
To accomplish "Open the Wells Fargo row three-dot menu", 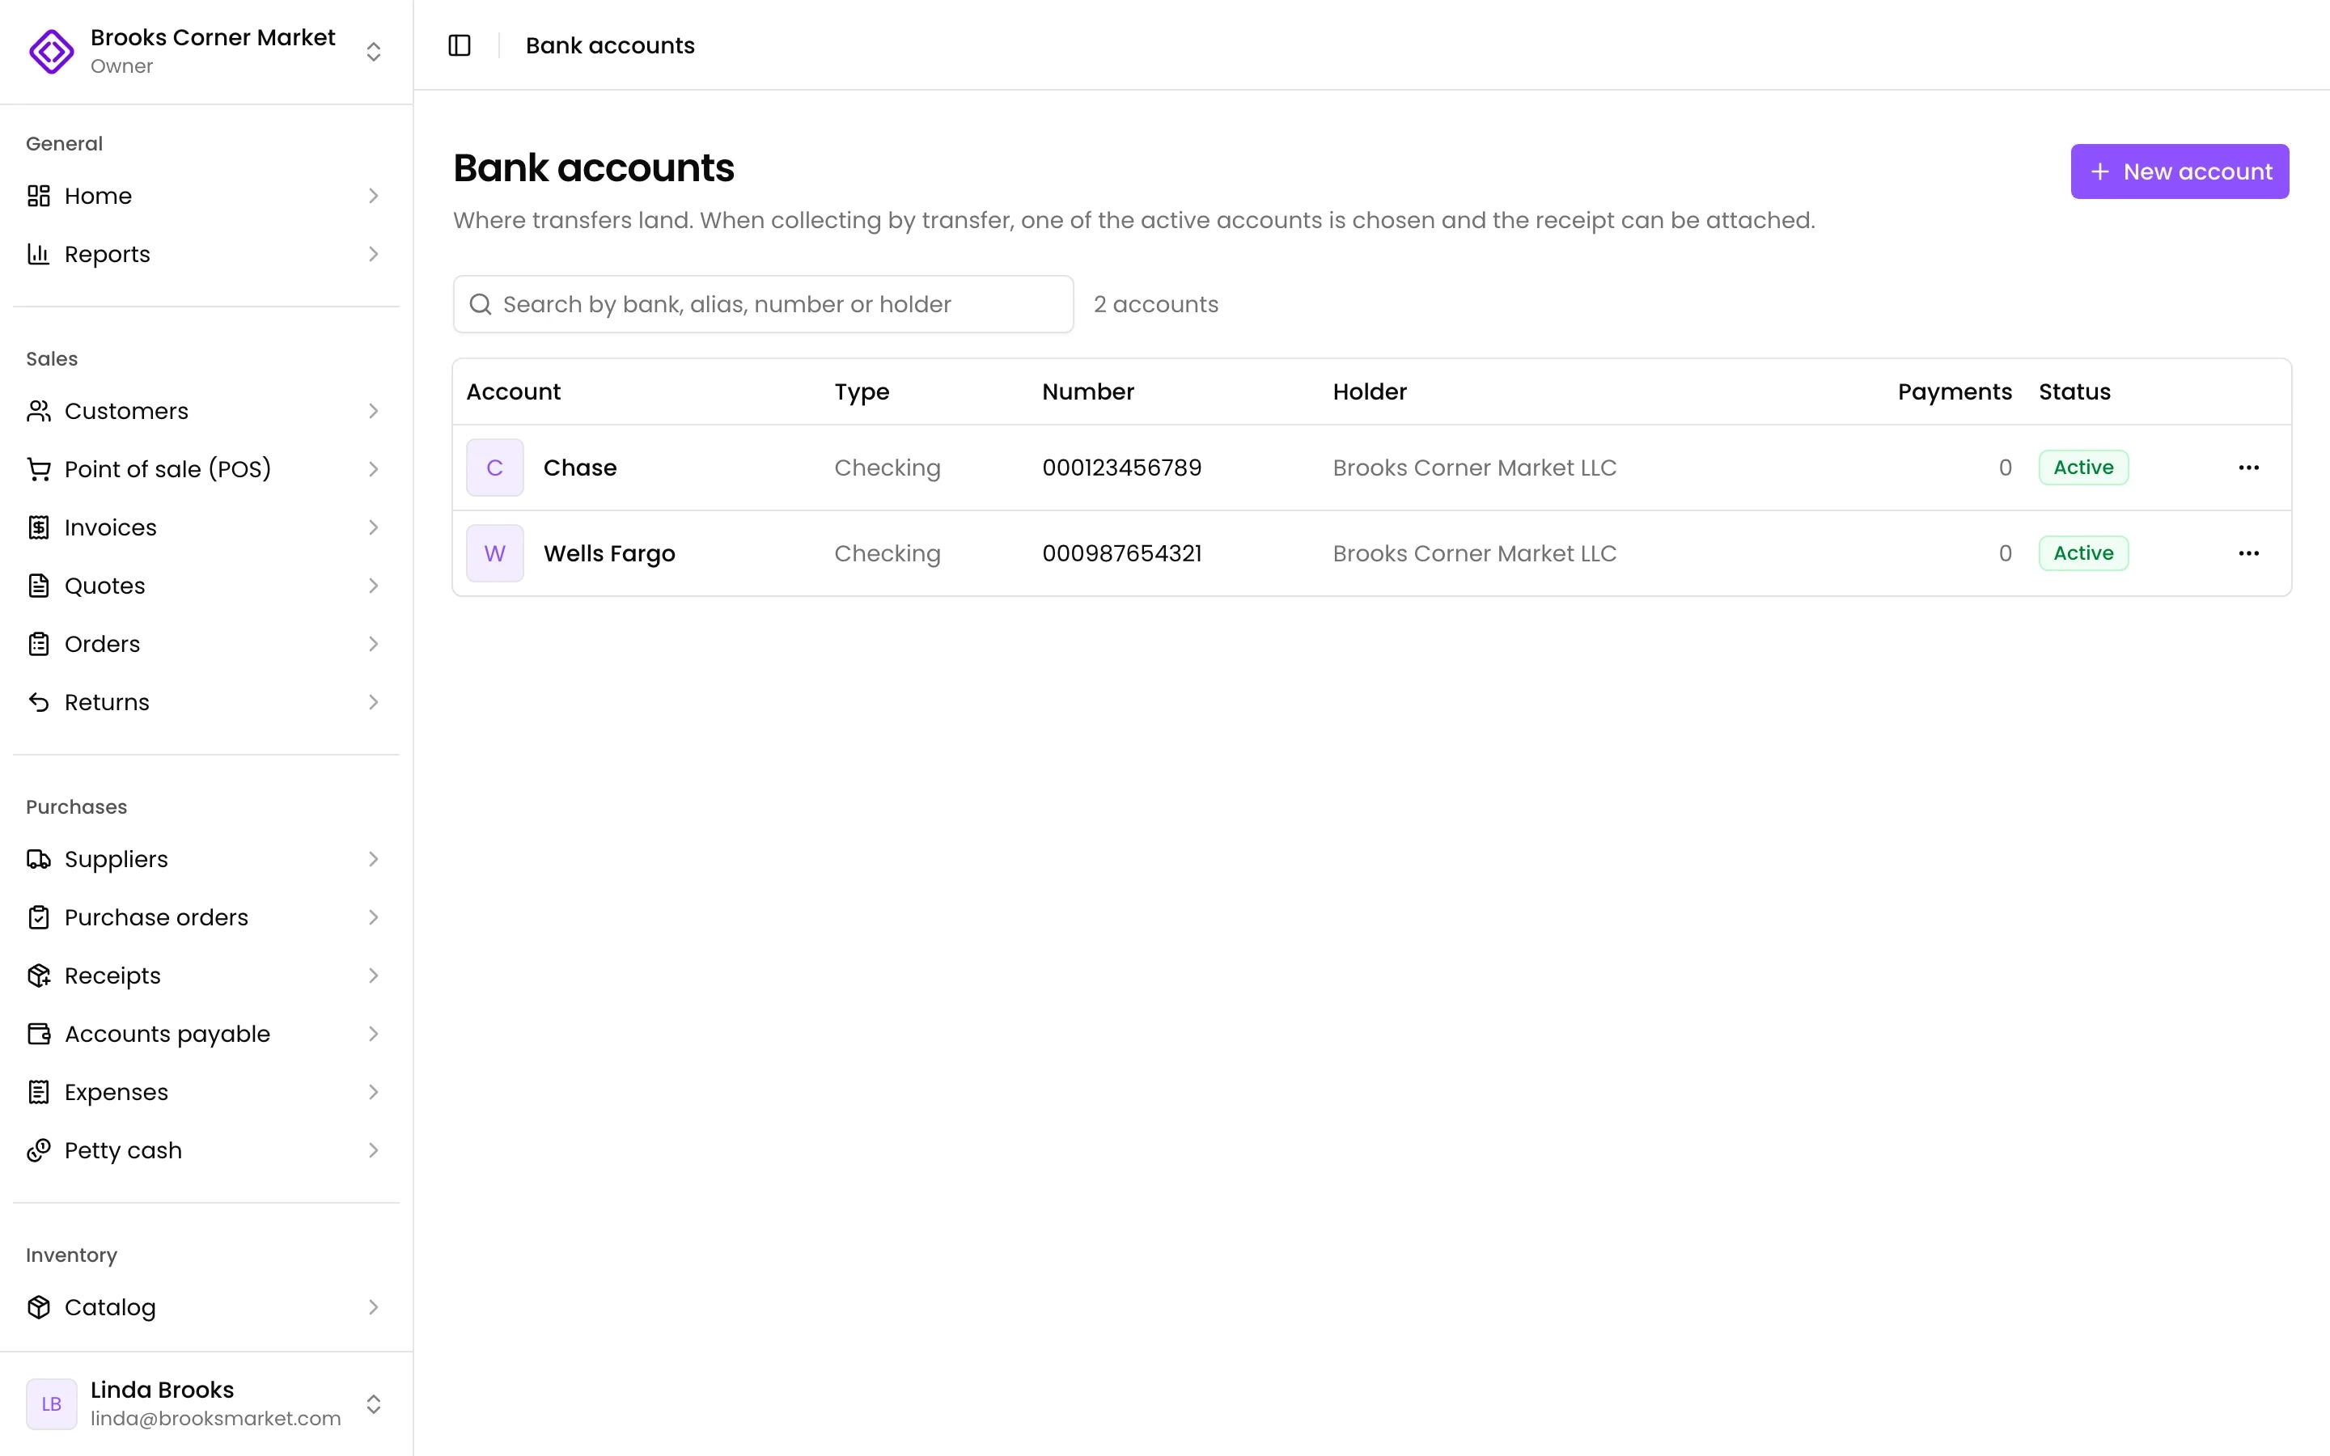I will (x=2248, y=552).
